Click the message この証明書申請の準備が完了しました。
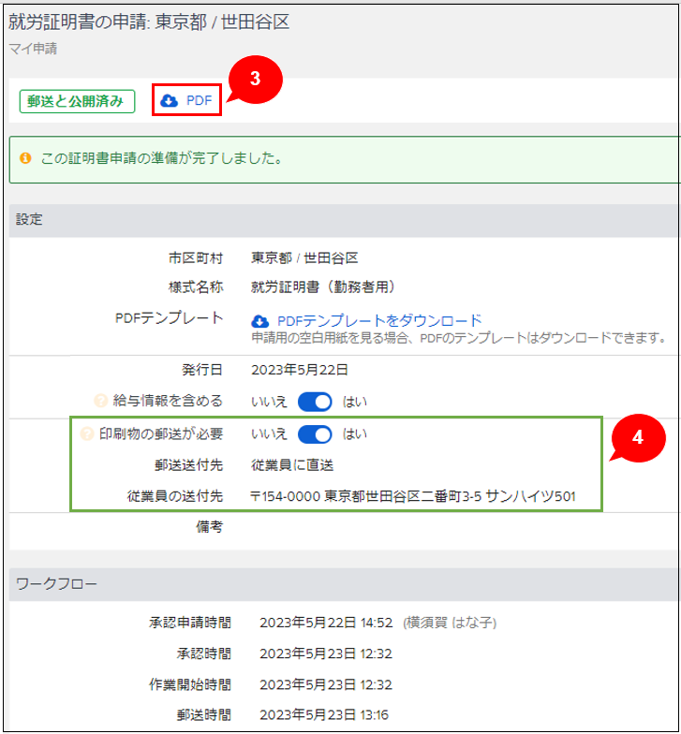The image size is (681, 734). (x=162, y=158)
